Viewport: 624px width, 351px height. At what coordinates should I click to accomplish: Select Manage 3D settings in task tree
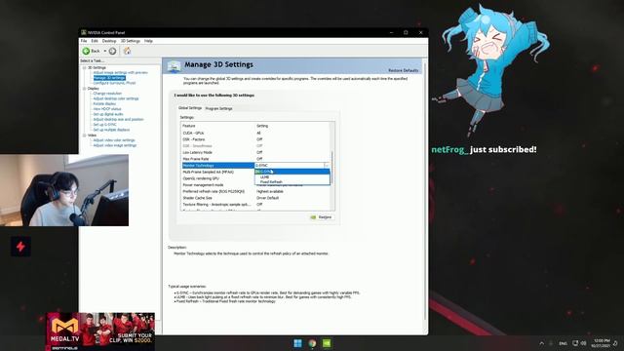[x=109, y=78]
